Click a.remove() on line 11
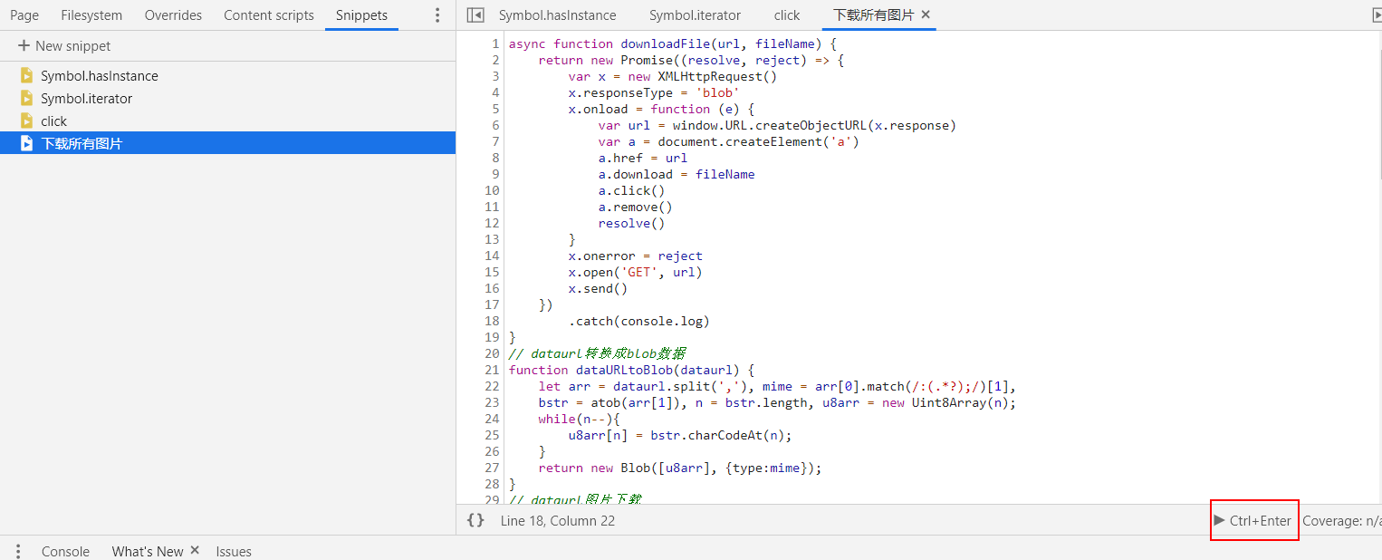This screenshot has height=560, width=1382. coord(635,207)
